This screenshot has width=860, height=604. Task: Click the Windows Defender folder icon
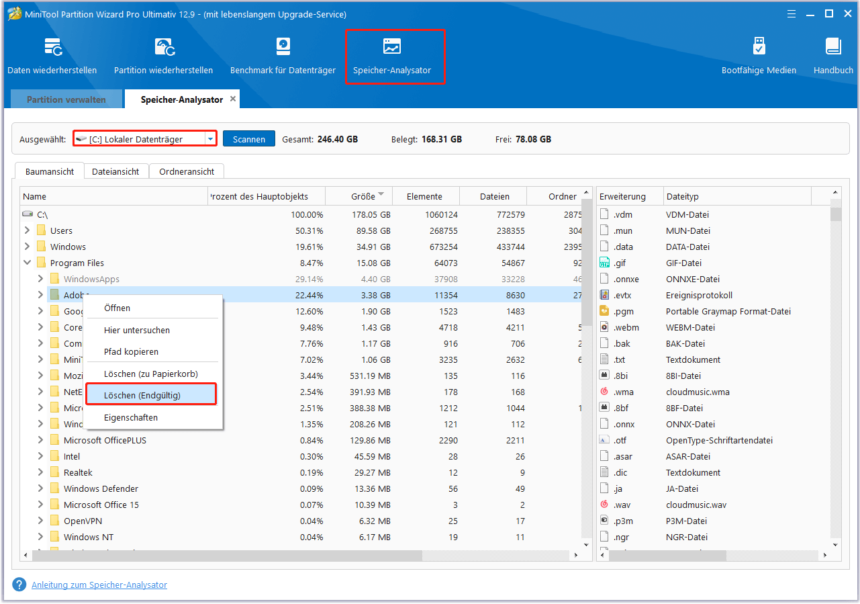click(x=55, y=488)
